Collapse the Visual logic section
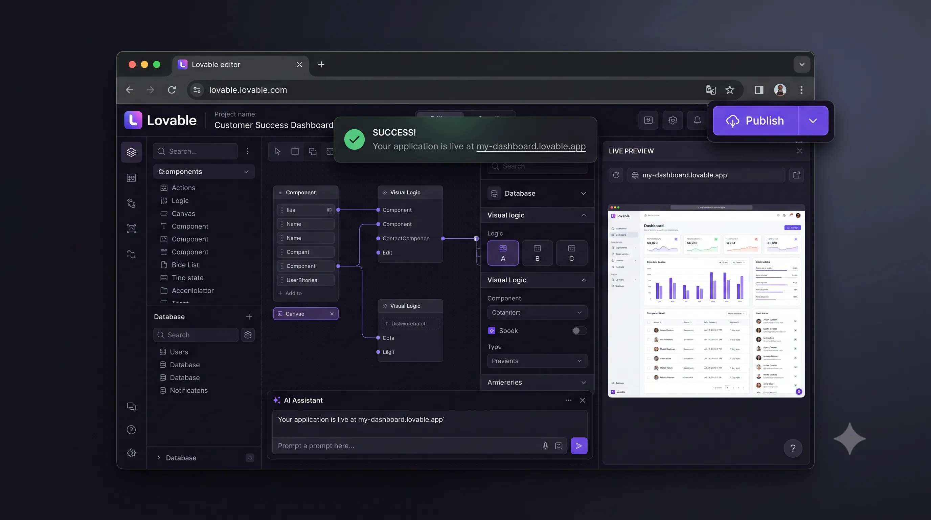Viewport: 931px width, 520px height. (584, 215)
